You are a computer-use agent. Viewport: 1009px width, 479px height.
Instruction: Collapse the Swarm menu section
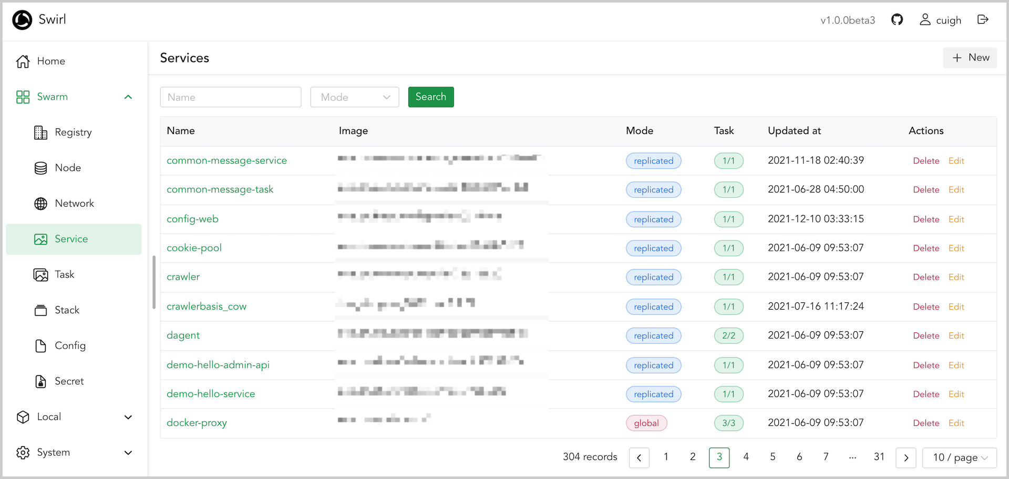(128, 97)
